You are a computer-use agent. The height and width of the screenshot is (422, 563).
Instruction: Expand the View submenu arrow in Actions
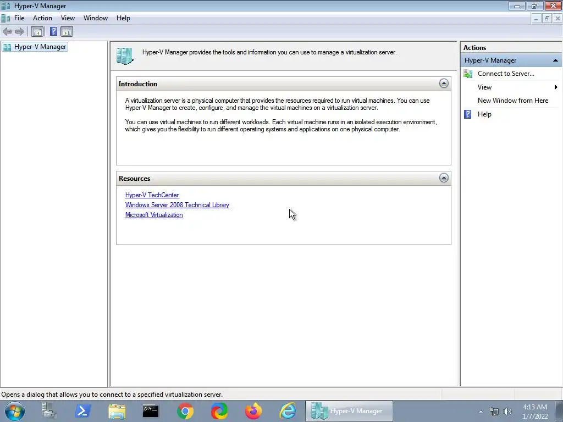[x=556, y=87]
